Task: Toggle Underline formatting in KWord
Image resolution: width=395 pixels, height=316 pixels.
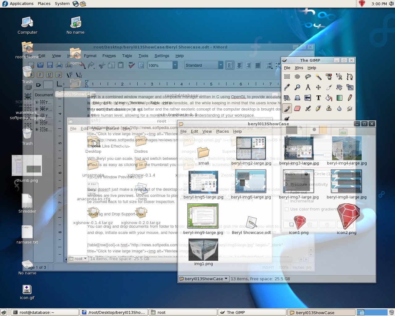Action: tap(49, 75)
